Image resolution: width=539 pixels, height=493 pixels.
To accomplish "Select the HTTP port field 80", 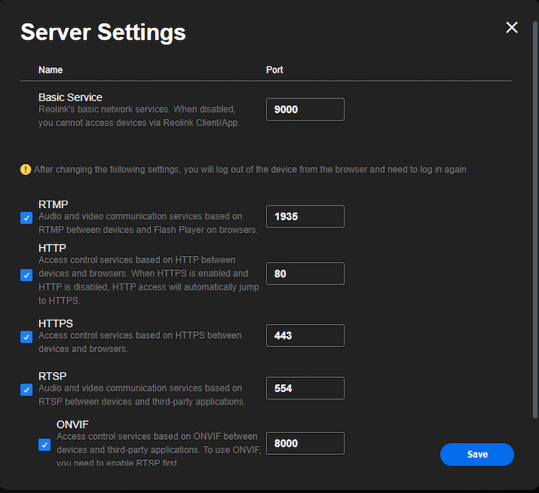I will (305, 274).
